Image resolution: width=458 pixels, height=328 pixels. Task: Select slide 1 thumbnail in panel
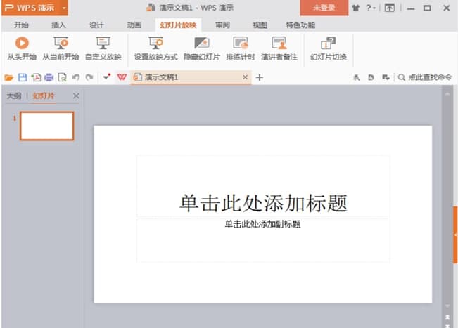pos(46,126)
